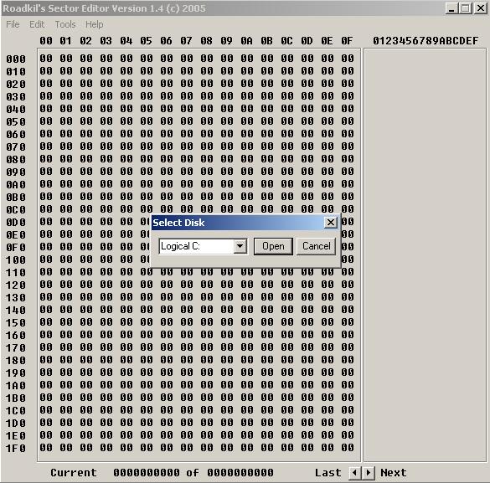
Task: Select the last hex byte in row 1F0
Action: click(348, 447)
